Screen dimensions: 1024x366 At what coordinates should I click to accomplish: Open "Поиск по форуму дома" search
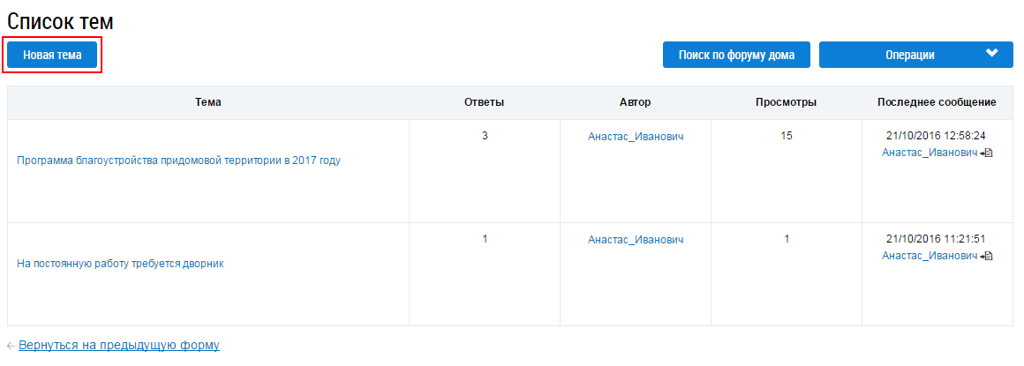[736, 55]
